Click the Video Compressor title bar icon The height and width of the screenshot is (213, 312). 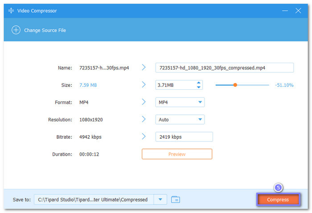11,11
